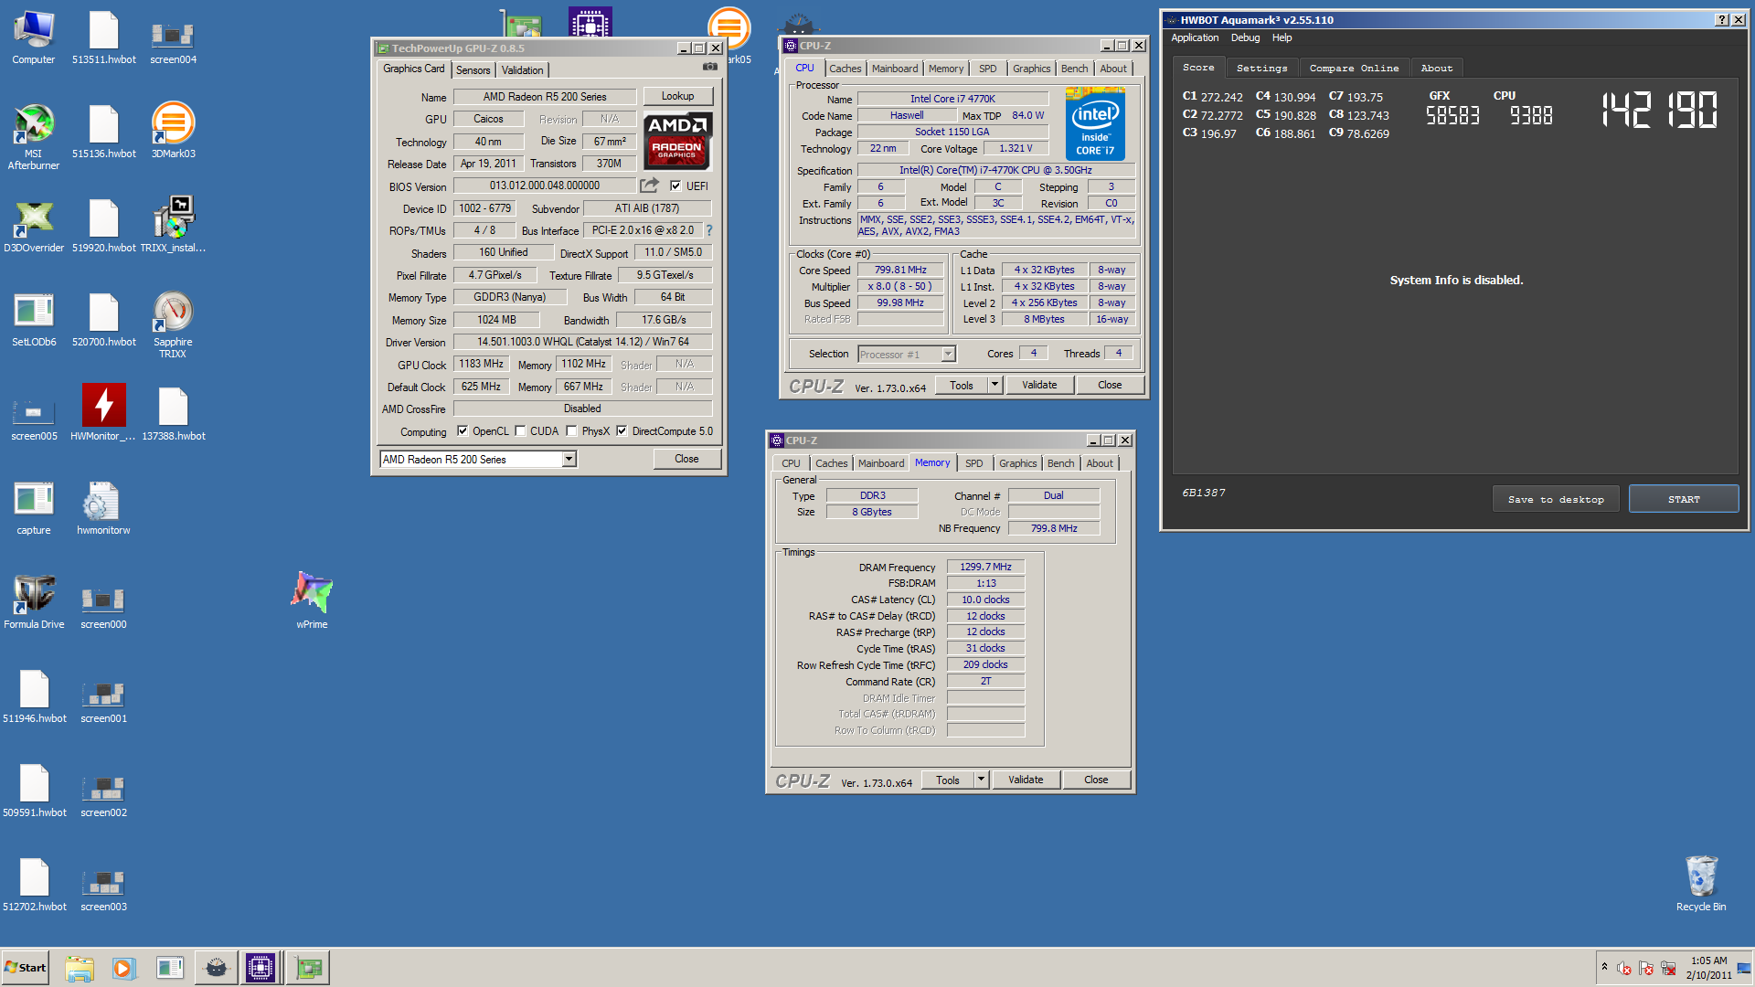This screenshot has height=987, width=1755.
Task: Open Windows Media Player taskbar icon
Action: click(x=123, y=968)
